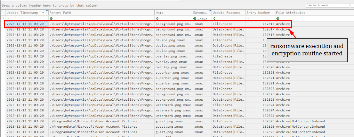Click the .xmax extension cell in device FileCreate row
Screen dimensions: 354x137
point(202,40)
